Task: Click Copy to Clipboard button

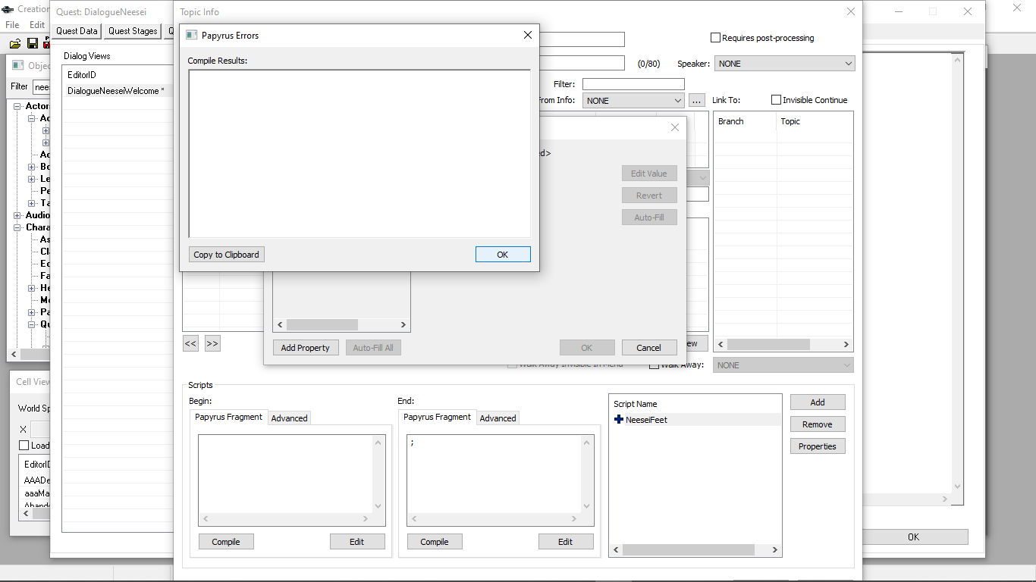Action: click(226, 255)
